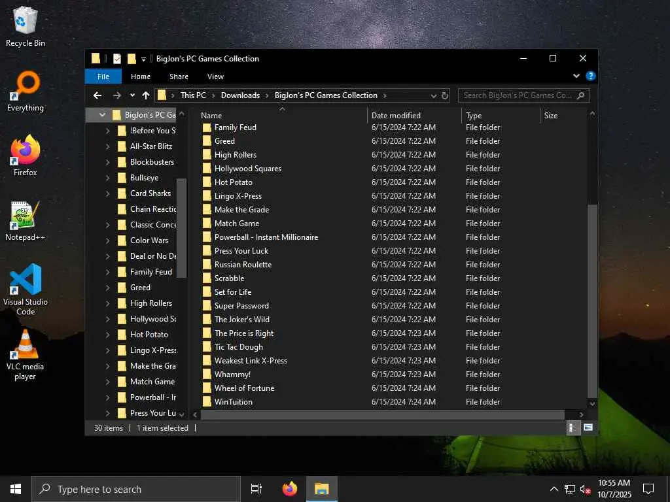
Task: Open the Visual Studio Code desktop shortcut
Action: coord(26,290)
